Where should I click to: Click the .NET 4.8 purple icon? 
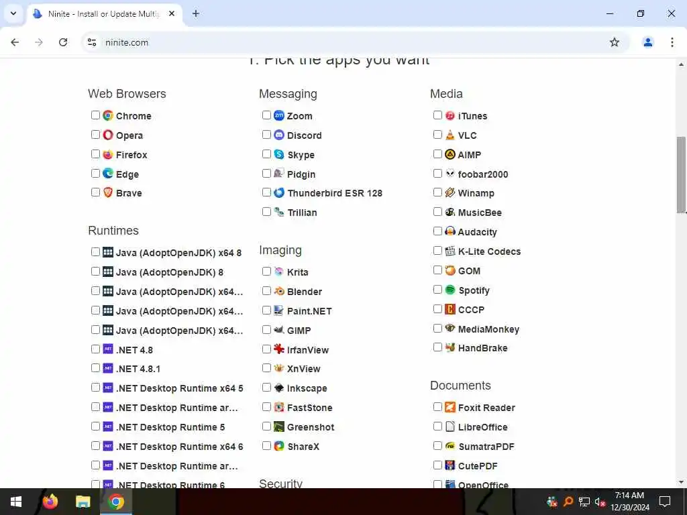108,349
